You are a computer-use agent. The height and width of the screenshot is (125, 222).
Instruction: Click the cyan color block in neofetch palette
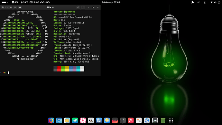click(x=78, y=69)
